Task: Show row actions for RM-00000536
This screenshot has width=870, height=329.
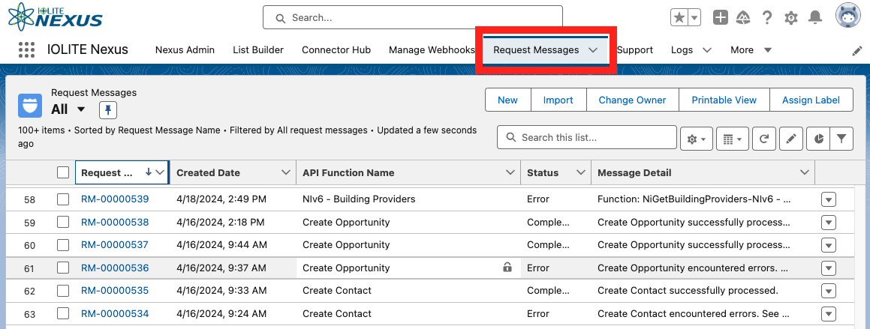Action: click(x=829, y=268)
